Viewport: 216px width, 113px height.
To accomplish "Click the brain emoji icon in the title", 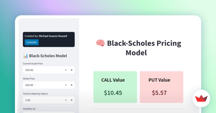I will pos(100,43).
